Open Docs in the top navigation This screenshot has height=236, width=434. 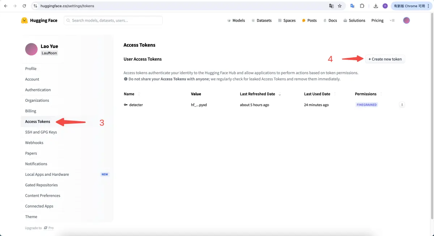click(330, 21)
